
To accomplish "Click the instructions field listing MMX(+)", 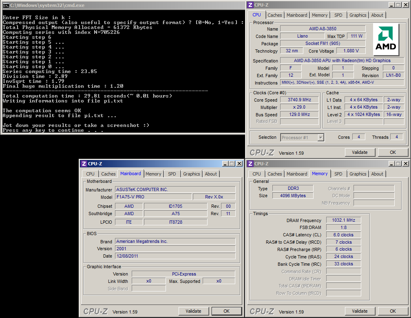I will [342, 82].
